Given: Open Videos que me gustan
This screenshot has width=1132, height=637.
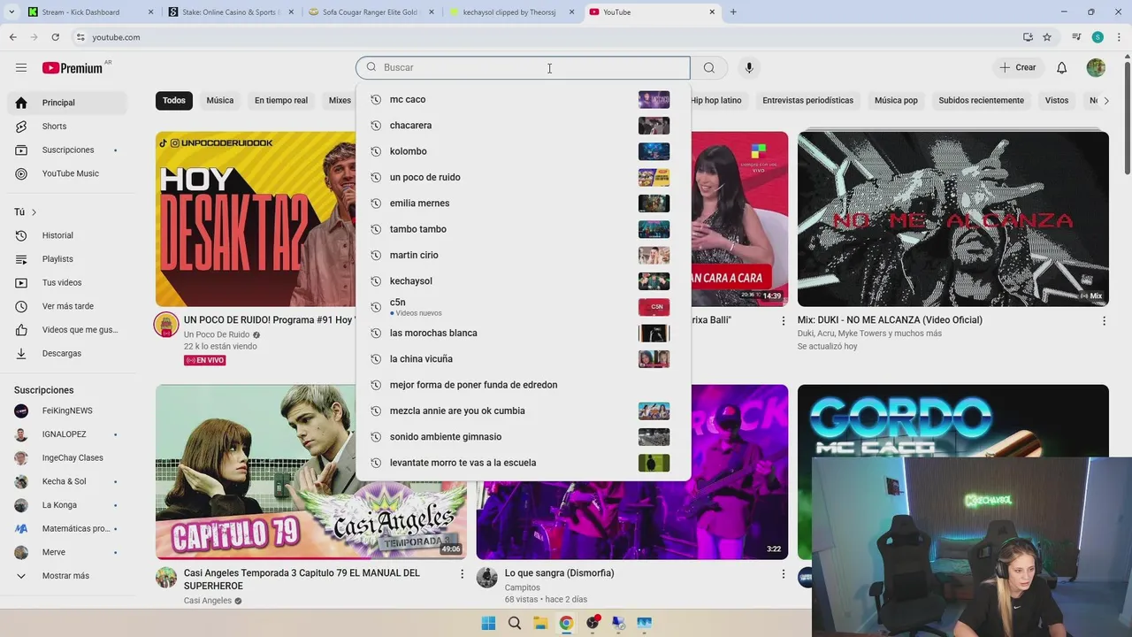Looking at the screenshot, I should [x=67, y=330].
